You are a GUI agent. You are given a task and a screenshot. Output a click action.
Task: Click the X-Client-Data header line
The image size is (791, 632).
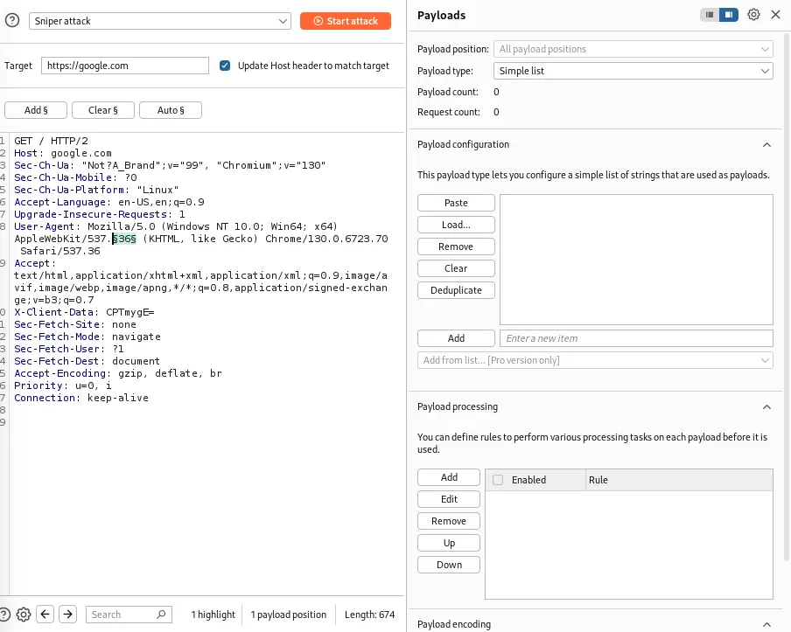pyautogui.click(x=84, y=312)
